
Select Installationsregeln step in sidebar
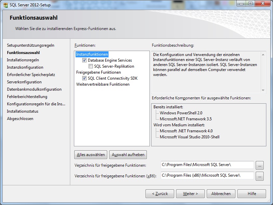coord(23,60)
